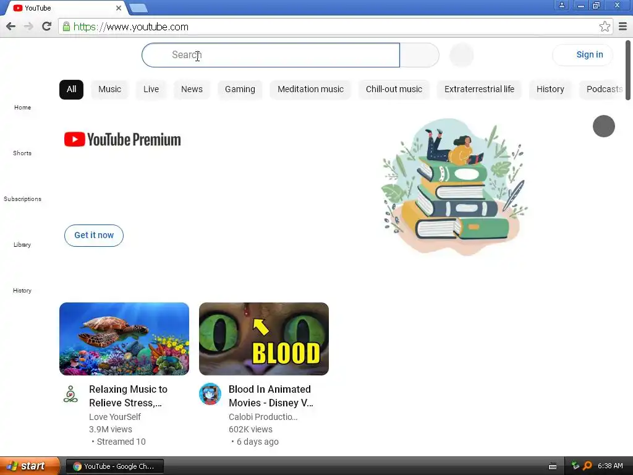Close the YouTube browser tab
The height and width of the screenshot is (475, 633).
119,8
